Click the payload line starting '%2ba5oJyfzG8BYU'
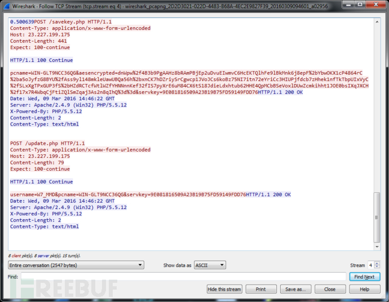Screen dimensions: 389x302 tap(189, 79)
